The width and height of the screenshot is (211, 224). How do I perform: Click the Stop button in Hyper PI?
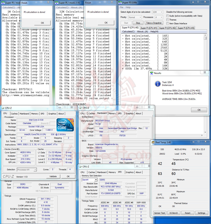coord(138,23)
